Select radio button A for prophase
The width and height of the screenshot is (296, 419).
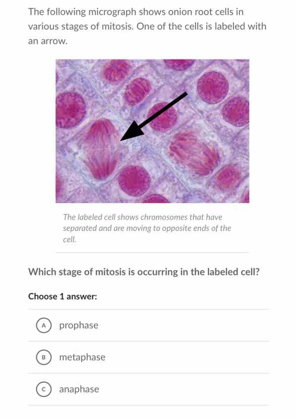point(44,325)
